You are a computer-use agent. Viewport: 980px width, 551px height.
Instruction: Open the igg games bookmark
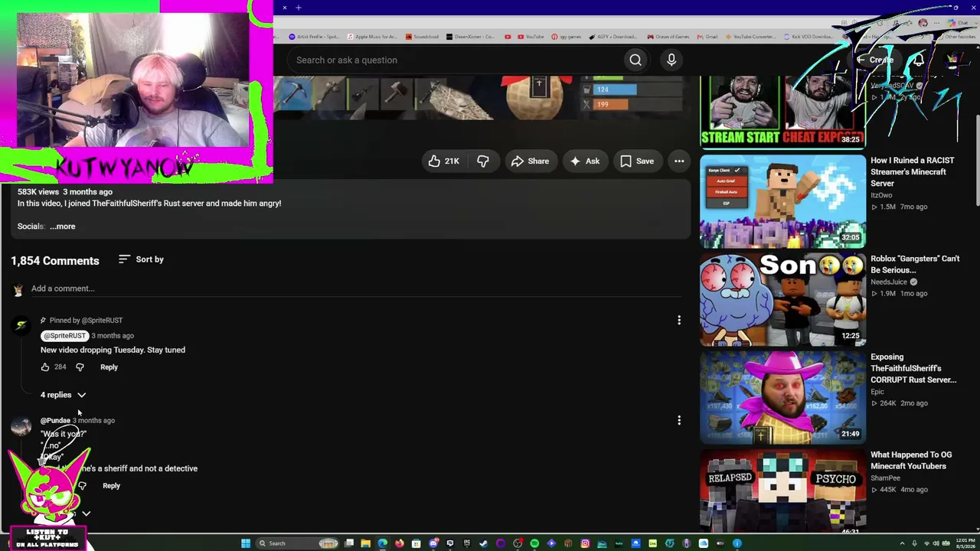[566, 37]
